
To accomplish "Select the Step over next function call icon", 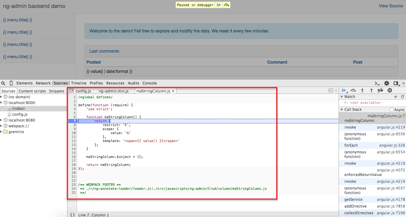I will click(353, 90).
